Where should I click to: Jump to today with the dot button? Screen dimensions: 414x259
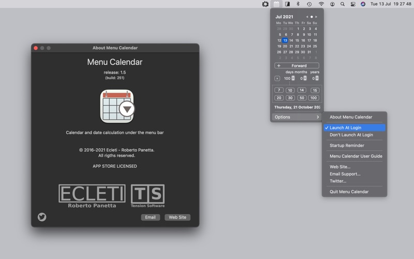click(x=312, y=17)
